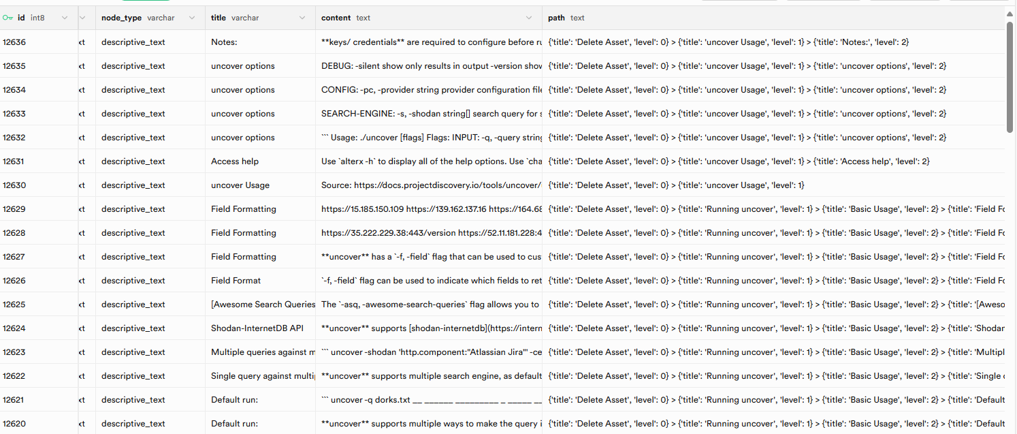This screenshot has height=434, width=1017.
Task: Click 'descriptive_text' node_type in row 12628
Action: pos(150,233)
